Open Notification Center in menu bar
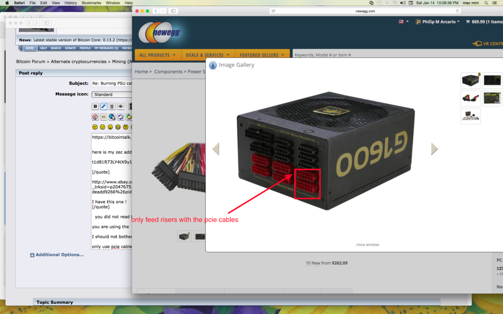 pos(495,3)
